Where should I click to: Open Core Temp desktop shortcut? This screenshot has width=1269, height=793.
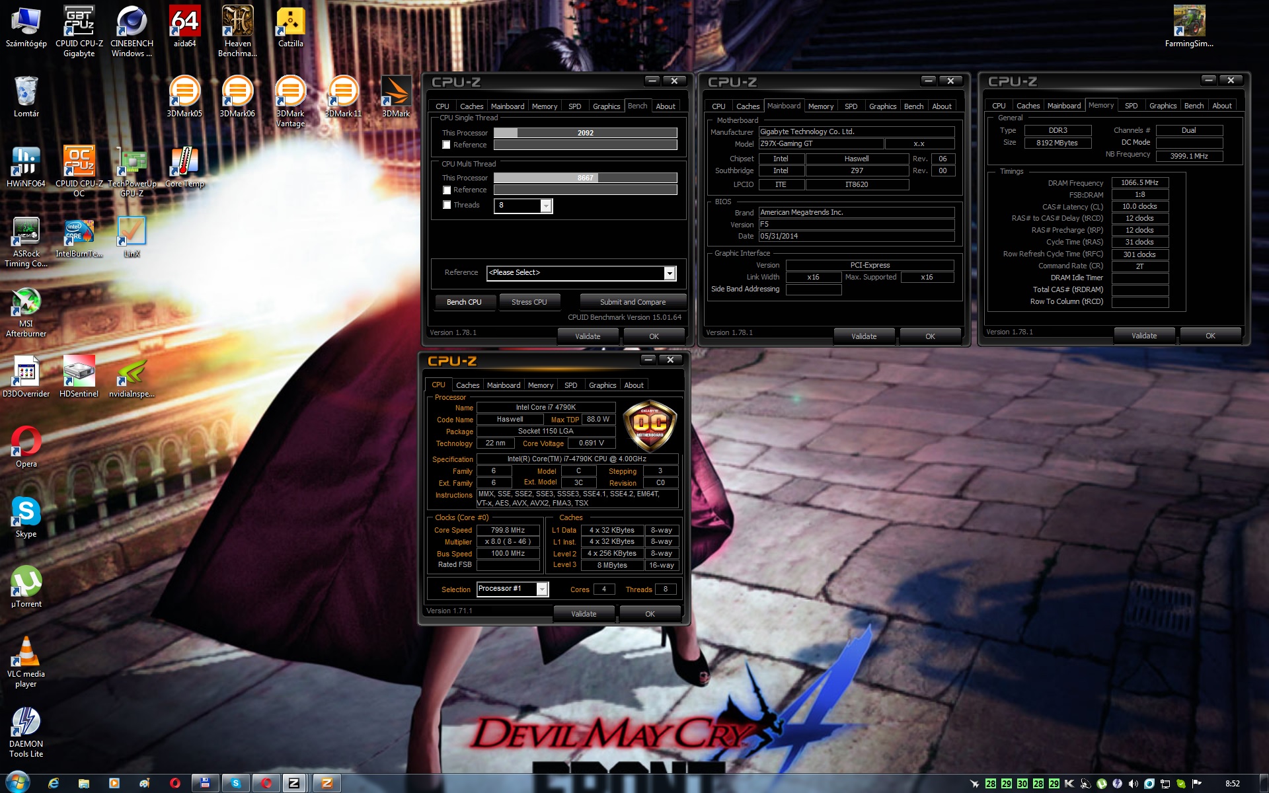184,167
